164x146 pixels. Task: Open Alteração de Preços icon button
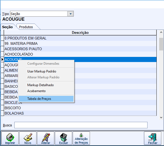[x=81, y=138]
